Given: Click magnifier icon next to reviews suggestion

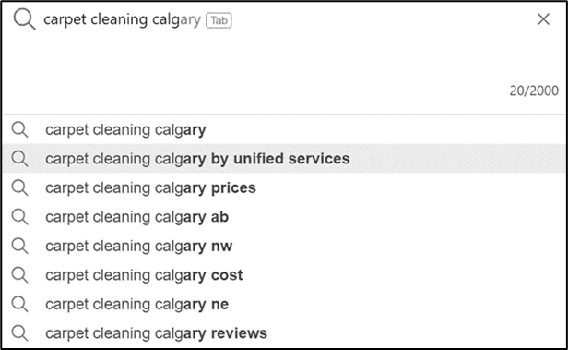Looking at the screenshot, I should point(19,333).
